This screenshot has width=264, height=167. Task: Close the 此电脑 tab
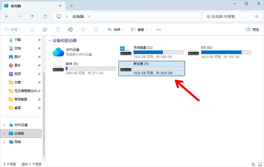coord(60,6)
